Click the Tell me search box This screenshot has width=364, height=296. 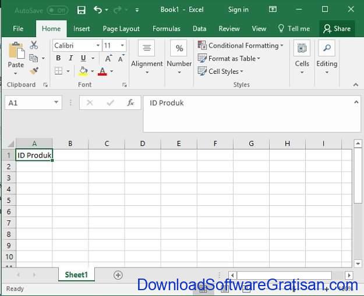(x=294, y=28)
